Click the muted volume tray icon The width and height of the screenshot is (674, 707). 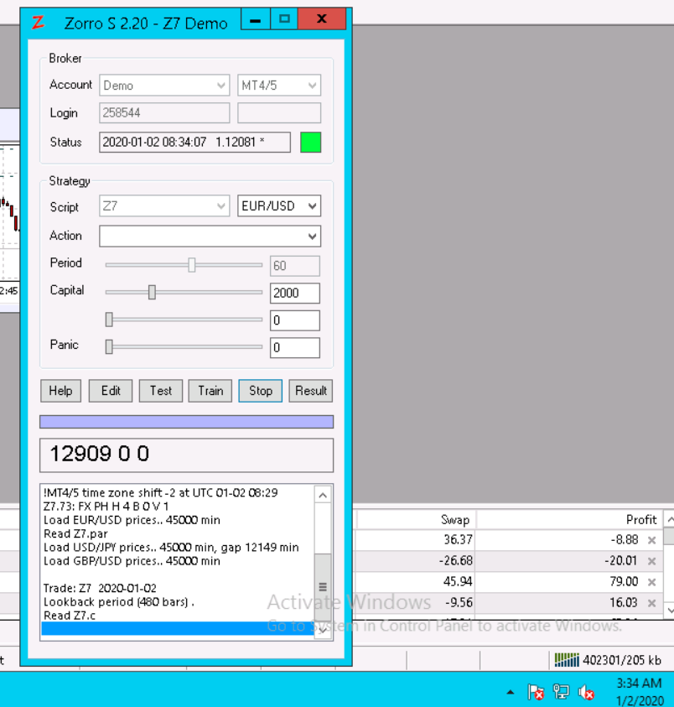[x=586, y=692]
